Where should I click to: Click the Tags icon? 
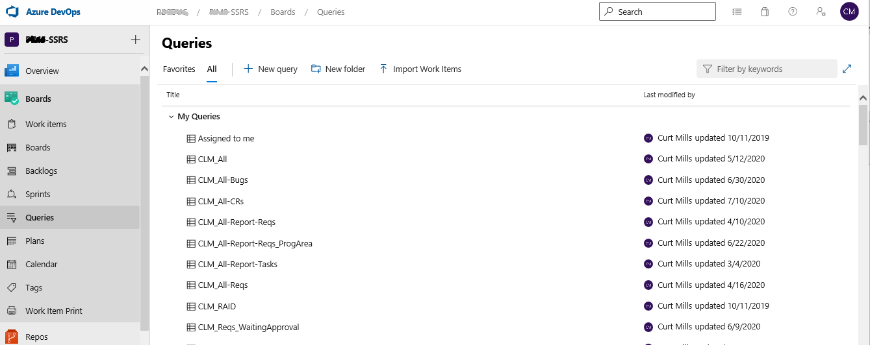point(12,287)
